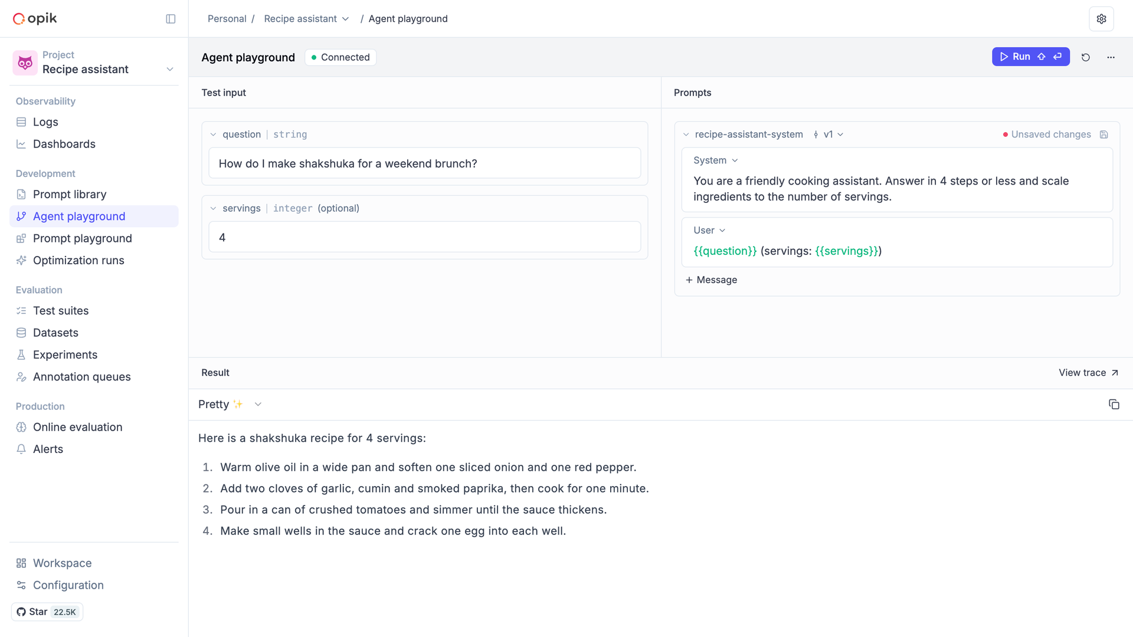
Task: Change the System role dropdown
Action: click(716, 160)
